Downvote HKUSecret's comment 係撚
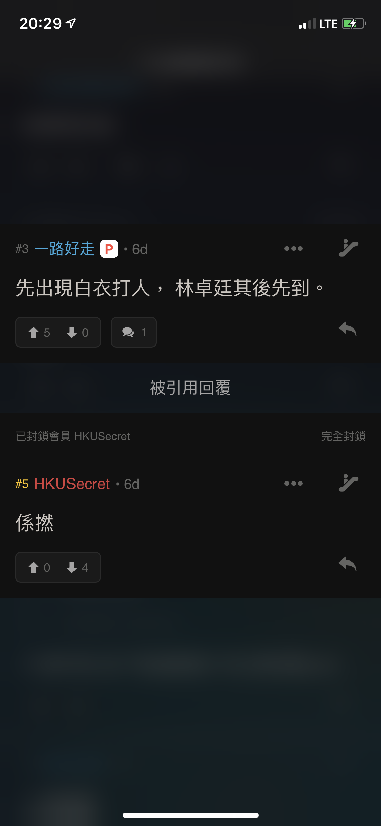Screen dimensions: 381x826 [78, 567]
